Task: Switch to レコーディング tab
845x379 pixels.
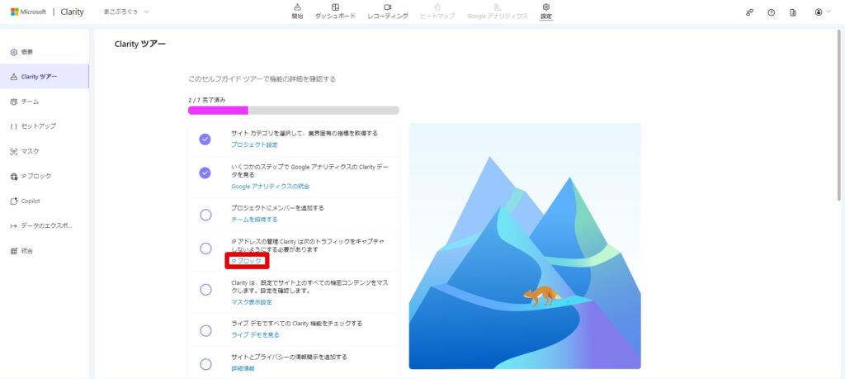Action: click(x=388, y=12)
